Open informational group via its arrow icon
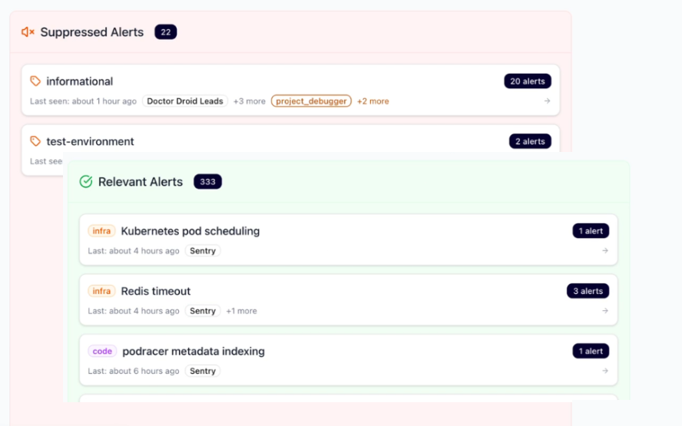Screen dimensions: 682x426 (x=547, y=101)
